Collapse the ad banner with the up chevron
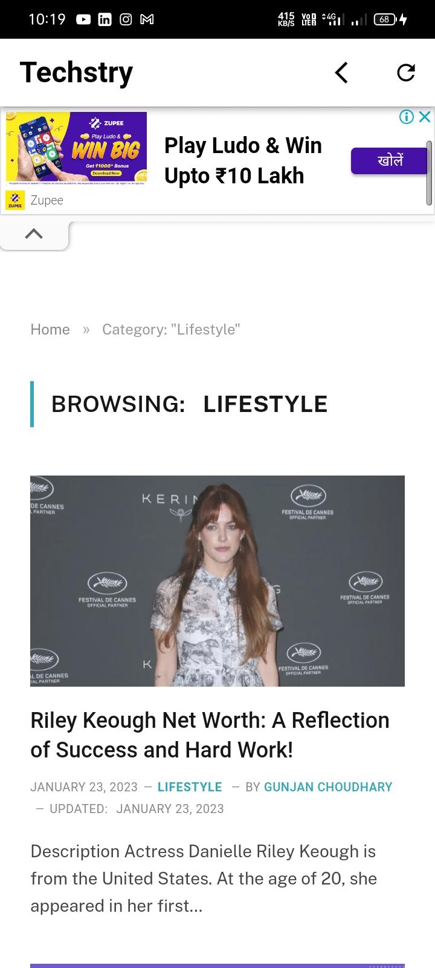The width and height of the screenshot is (435, 968). pos(34,234)
